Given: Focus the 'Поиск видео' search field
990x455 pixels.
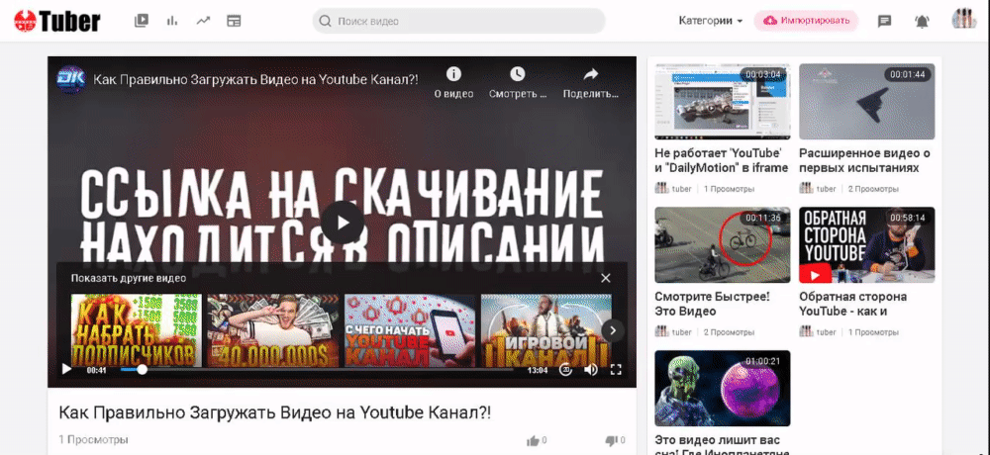Looking at the screenshot, I should click(459, 21).
